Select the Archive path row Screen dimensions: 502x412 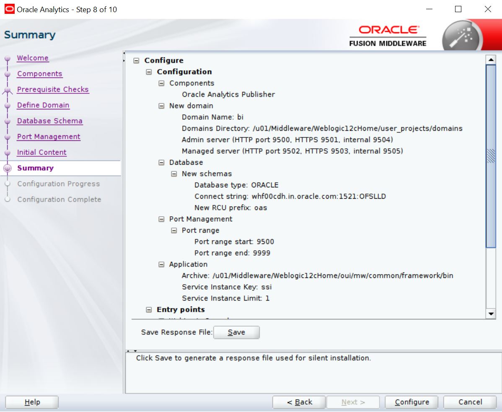coord(317,276)
